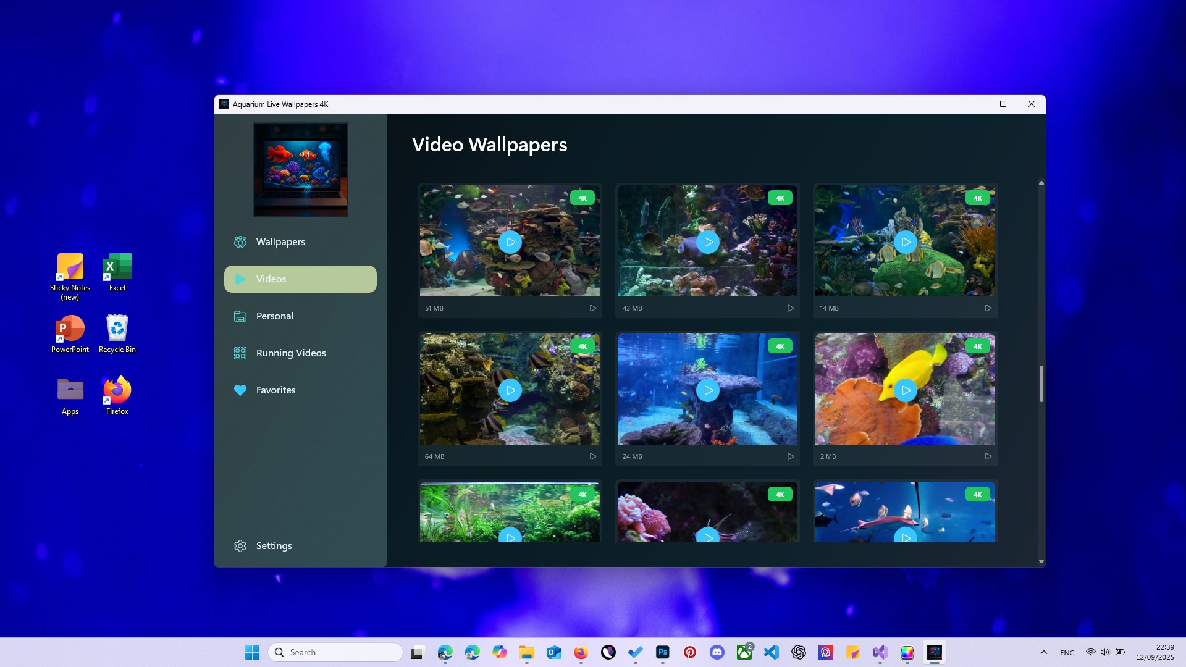This screenshot has height=667, width=1186.
Task: Click inside the taskbar Search field
Action: click(335, 652)
